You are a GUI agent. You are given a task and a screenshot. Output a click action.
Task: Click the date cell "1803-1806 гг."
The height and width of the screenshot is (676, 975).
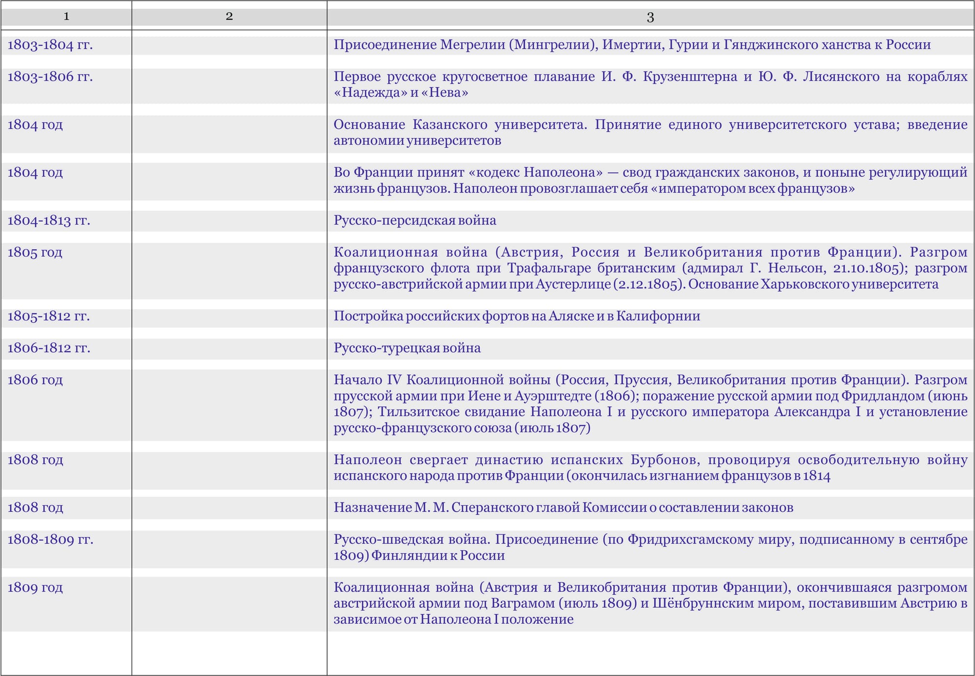(50, 77)
